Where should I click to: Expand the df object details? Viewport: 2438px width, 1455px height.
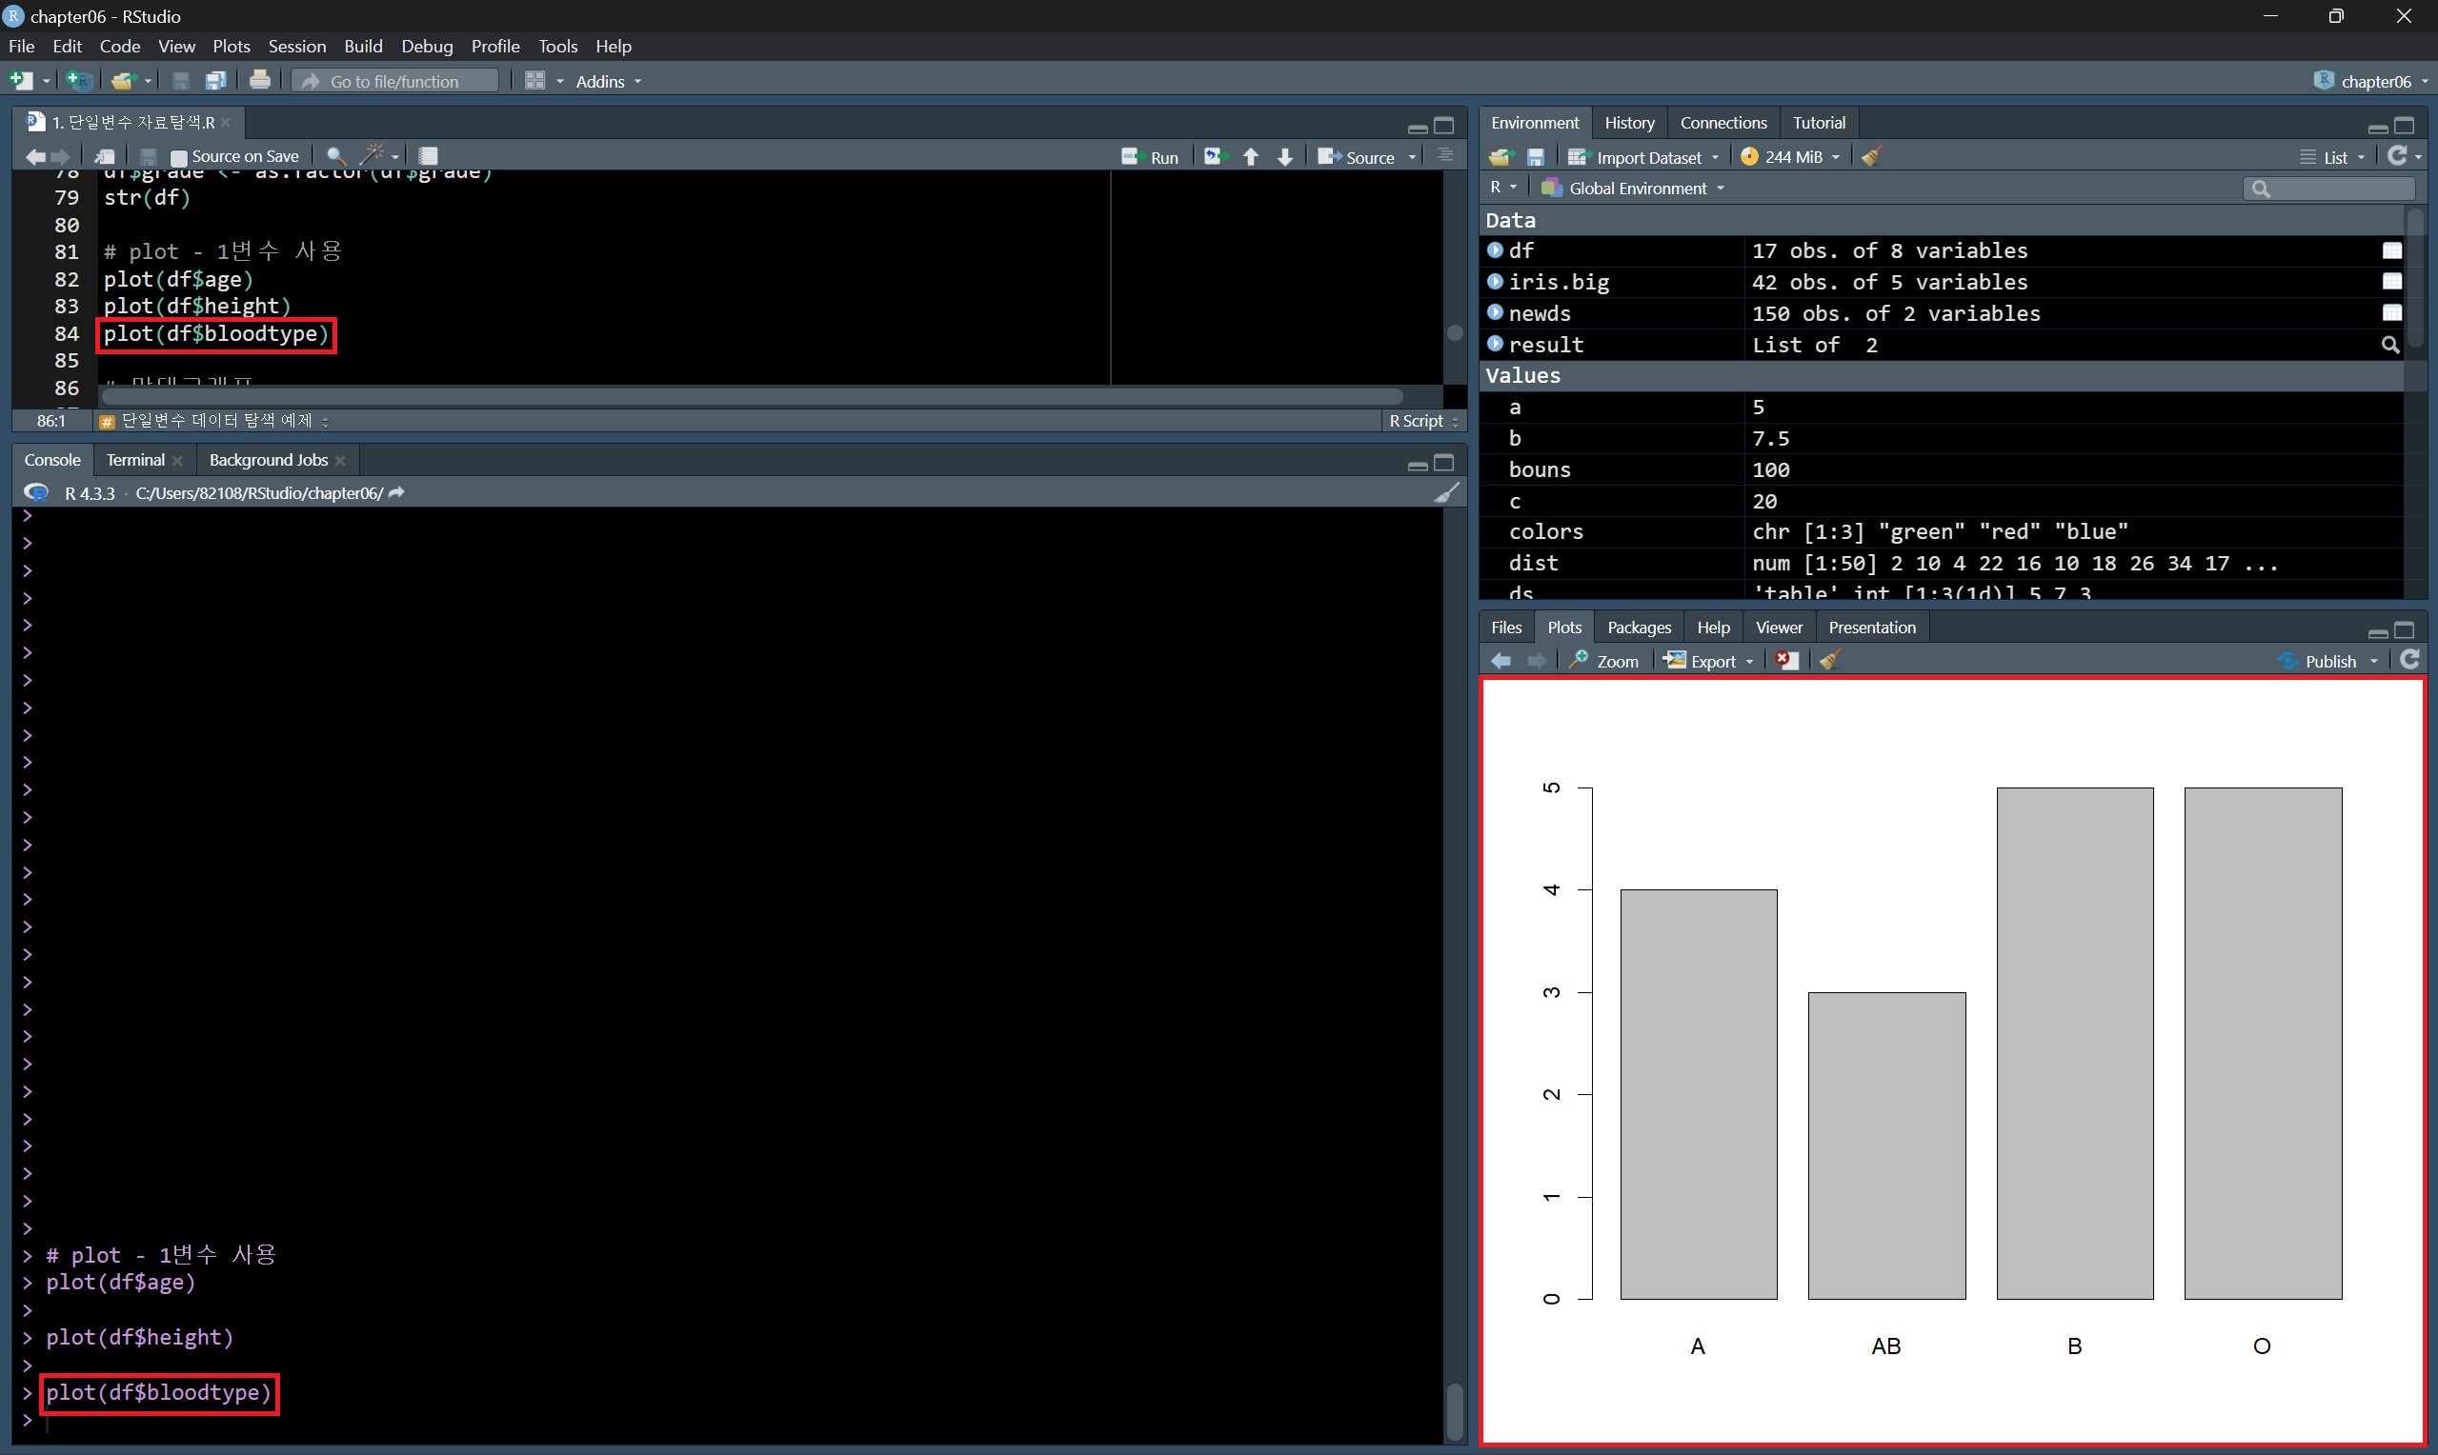1495,251
